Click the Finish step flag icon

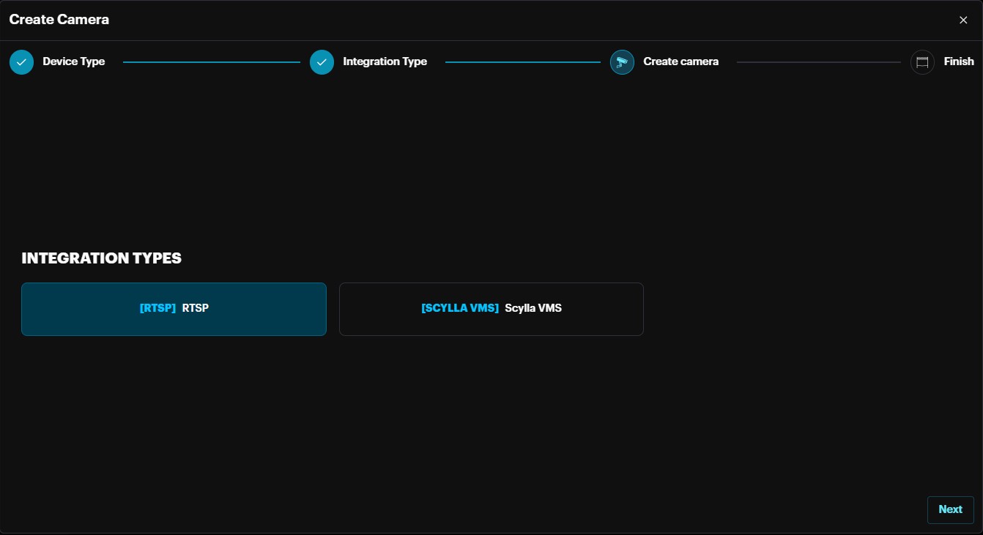[x=922, y=62]
